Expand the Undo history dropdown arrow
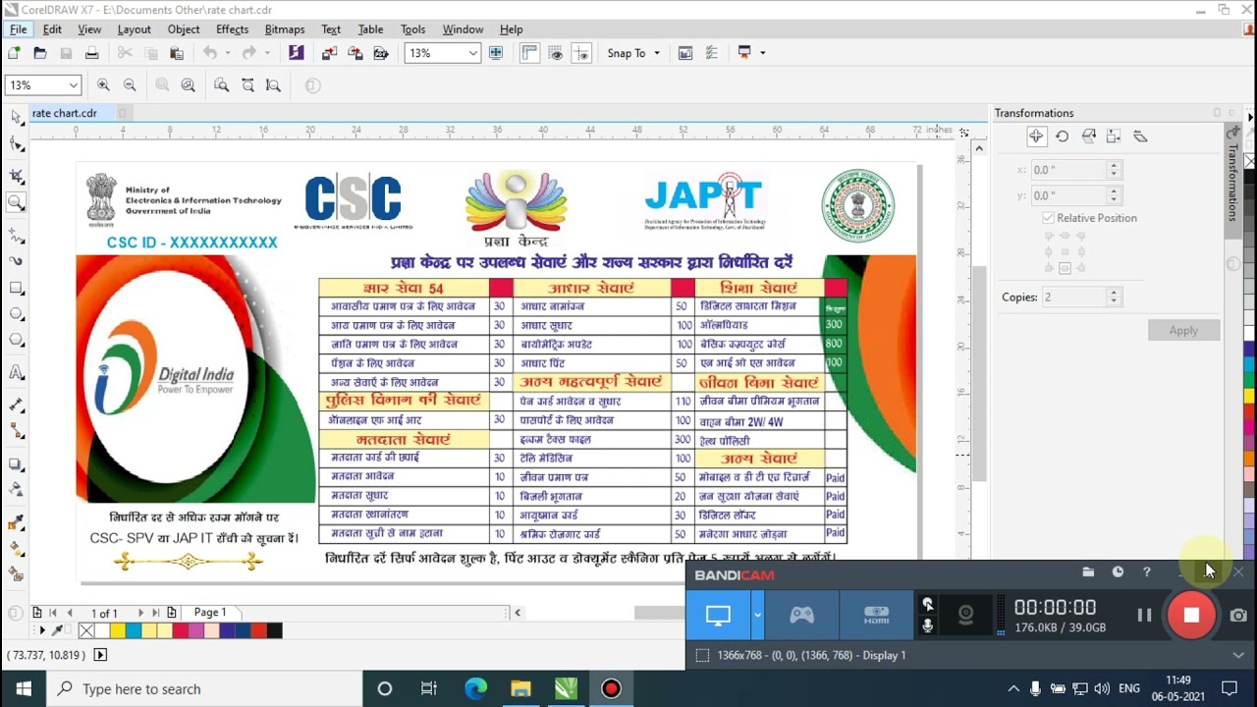The width and height of the screenshot is (1257, 707). point(227,53)
